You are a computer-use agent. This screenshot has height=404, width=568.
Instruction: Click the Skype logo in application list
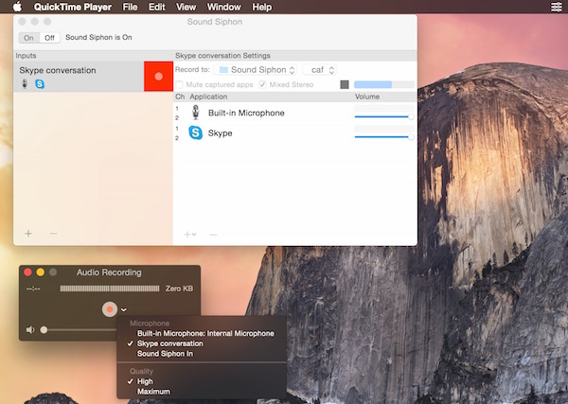196,132
